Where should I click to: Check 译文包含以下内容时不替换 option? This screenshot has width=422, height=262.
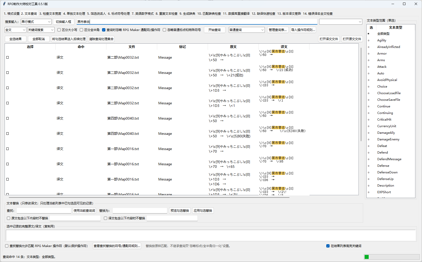pyautogui.click(x=106, y=218)
